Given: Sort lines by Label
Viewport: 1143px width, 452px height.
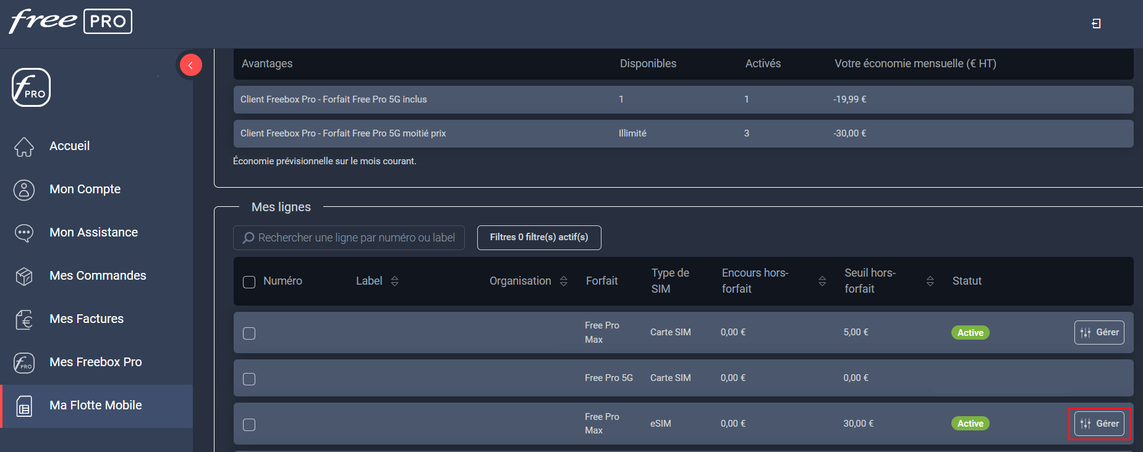Looking at the screenshot, I should (x=394, y=281).
